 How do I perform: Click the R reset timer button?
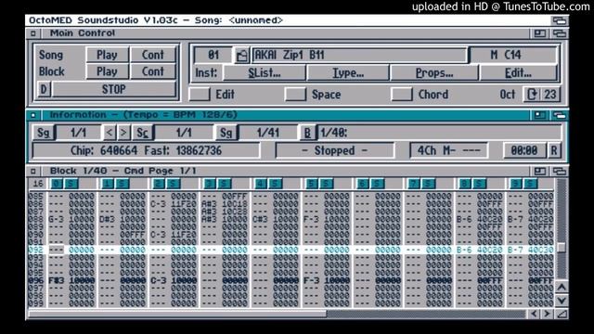point(554,150)
